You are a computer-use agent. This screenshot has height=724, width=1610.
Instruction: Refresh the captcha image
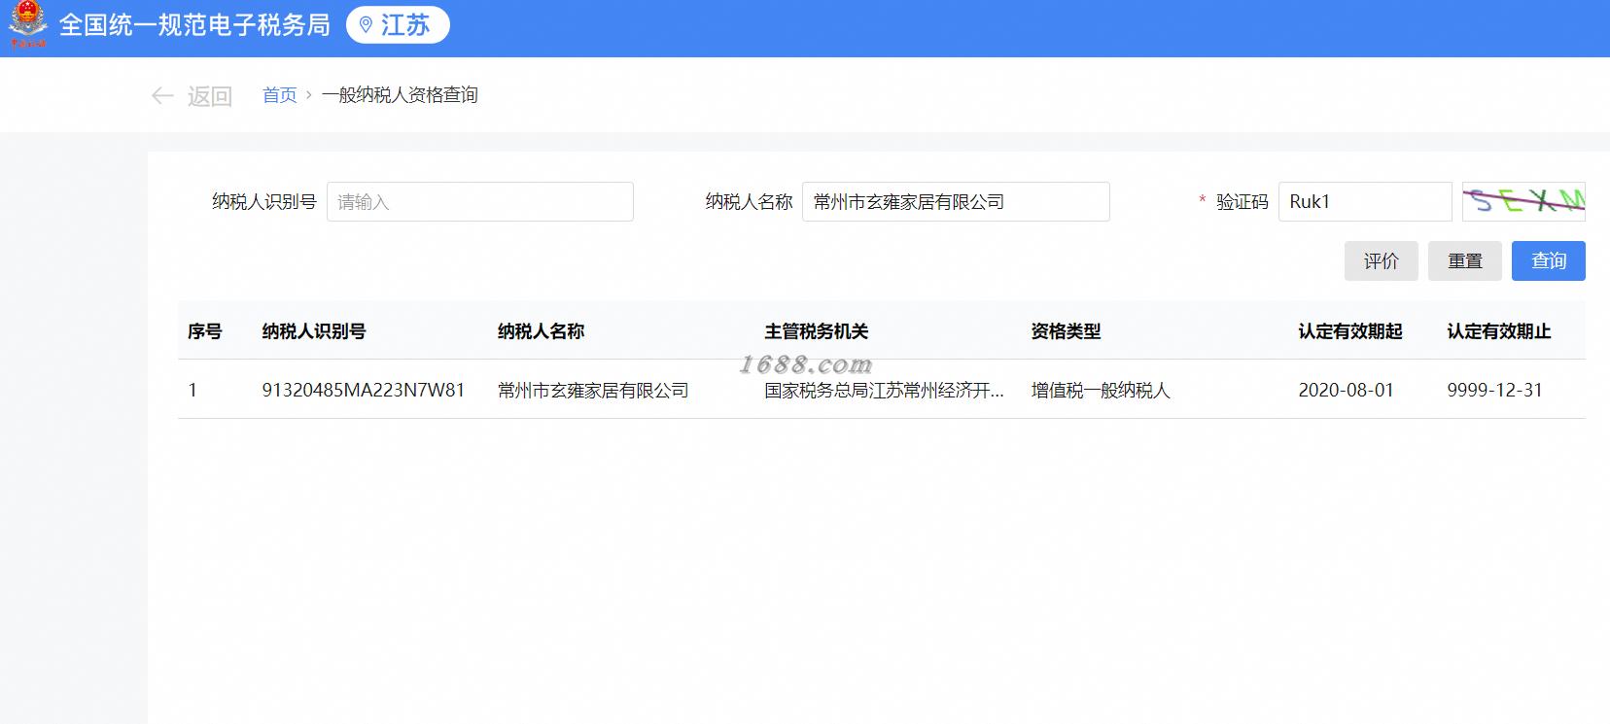click(1523, 201)
